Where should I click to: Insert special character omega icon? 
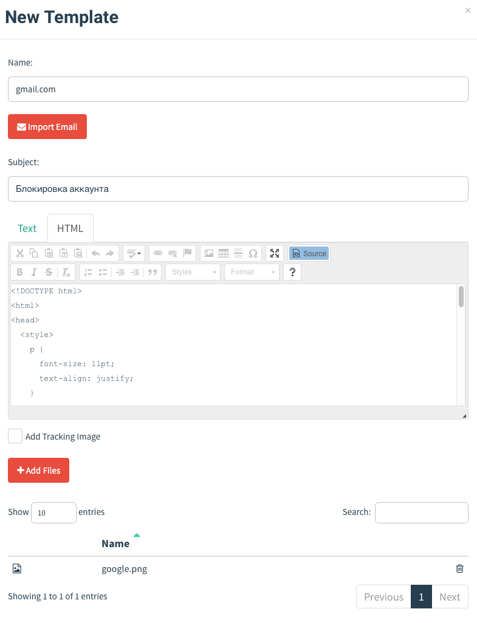pos(253,253)
